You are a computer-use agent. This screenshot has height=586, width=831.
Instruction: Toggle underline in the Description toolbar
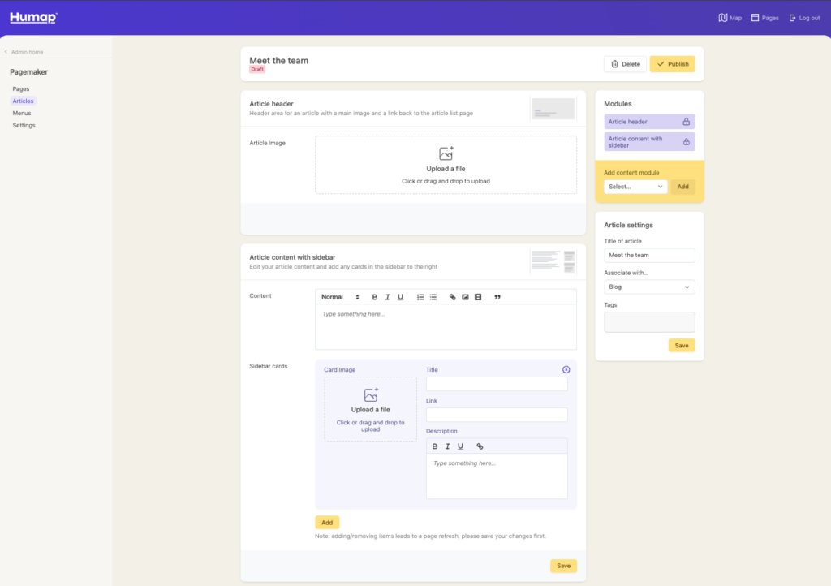point(460,446)
